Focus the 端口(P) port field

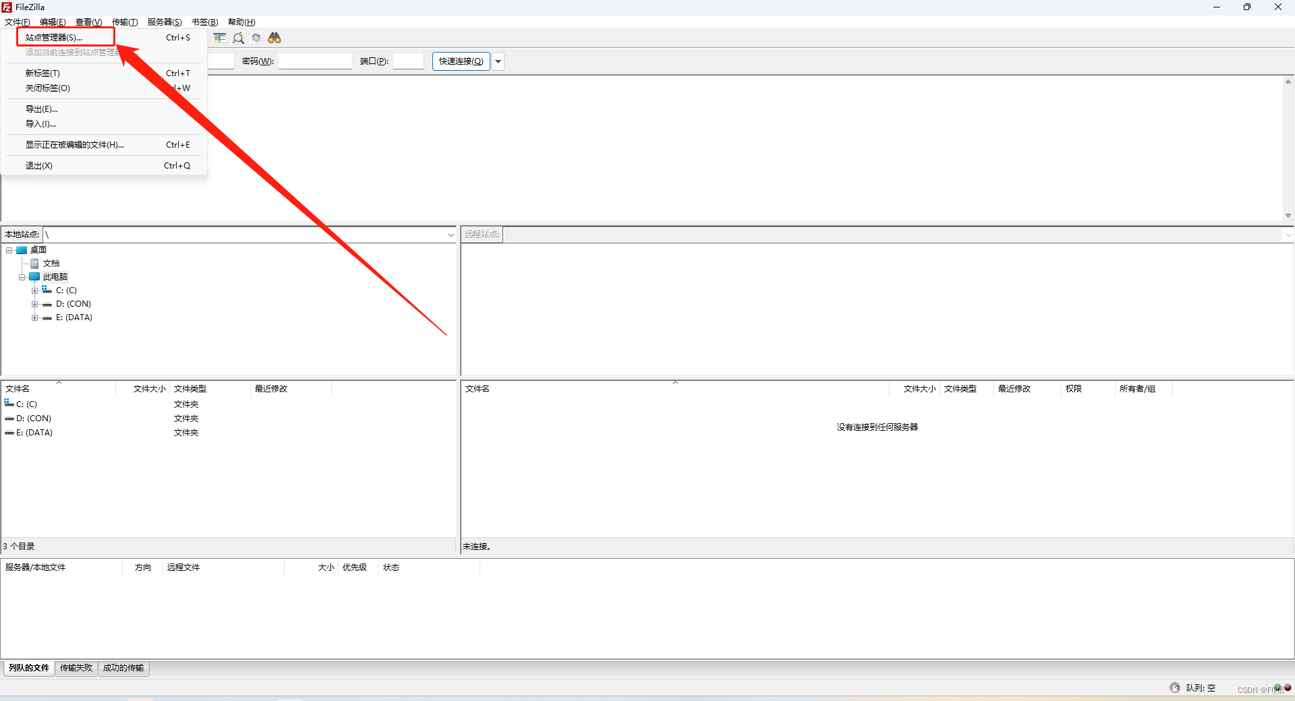tap(408, 61)
